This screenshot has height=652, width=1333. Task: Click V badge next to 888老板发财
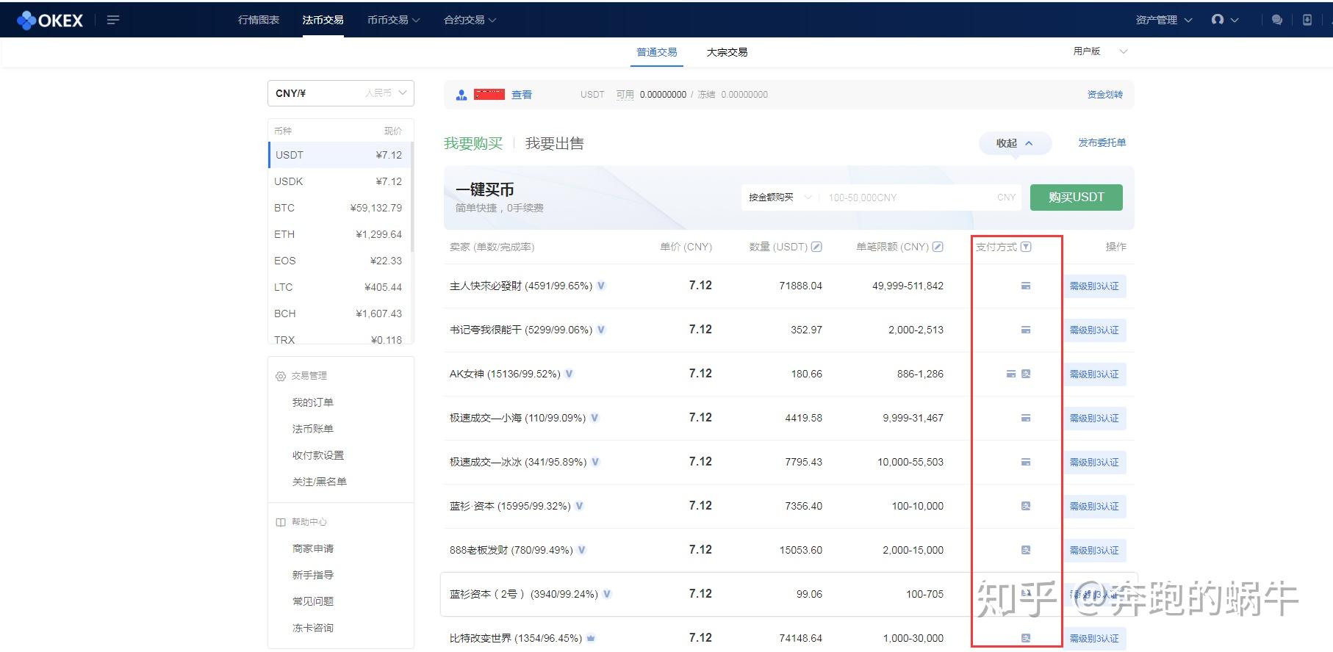[x=582, y=550]
